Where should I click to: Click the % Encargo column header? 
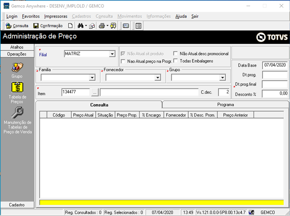click(x=151, y=115)
